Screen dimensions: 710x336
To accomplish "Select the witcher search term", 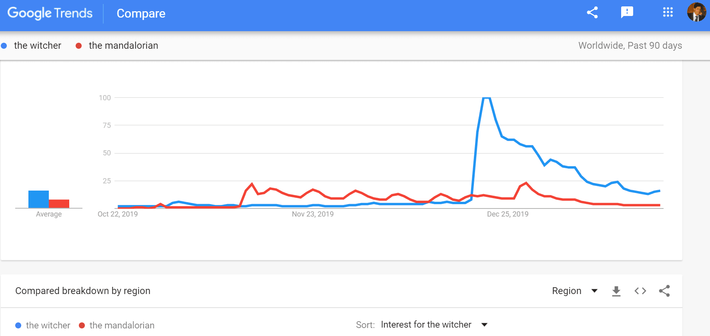I will tap(37, 46).
